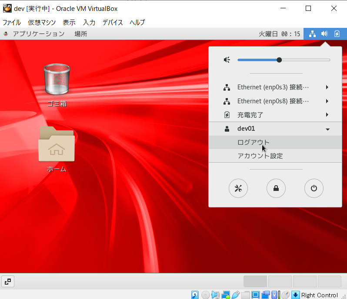Viewport: 347px width, 299px height.
Task: Open the デバイス menu
Action: click(x=113, y=22)
